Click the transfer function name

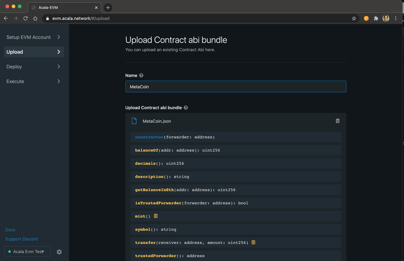tap(145, 242)
